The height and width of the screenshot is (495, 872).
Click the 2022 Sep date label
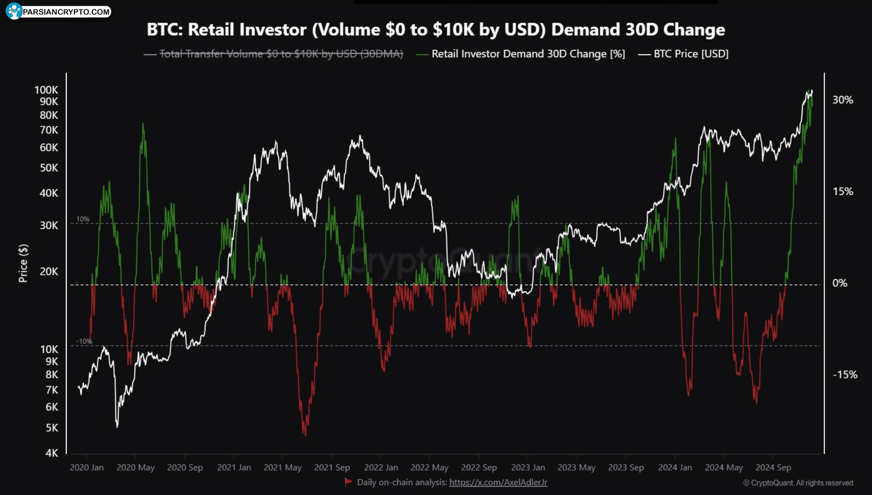coord(479,468)
